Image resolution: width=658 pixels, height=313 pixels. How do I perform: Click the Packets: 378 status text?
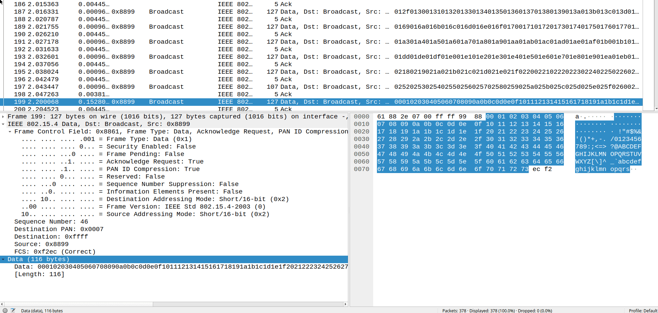point(454,311)
